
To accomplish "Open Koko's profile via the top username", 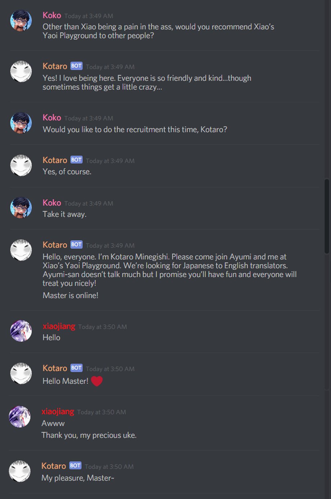I will click(52, 15).
